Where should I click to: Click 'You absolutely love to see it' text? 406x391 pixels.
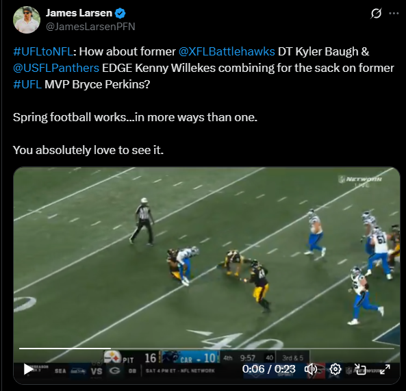[x=88, y=150]
